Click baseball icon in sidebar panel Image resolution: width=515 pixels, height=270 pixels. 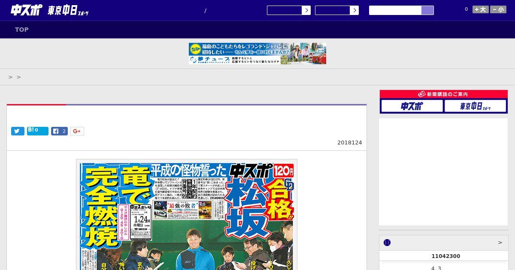coord(387,243)
